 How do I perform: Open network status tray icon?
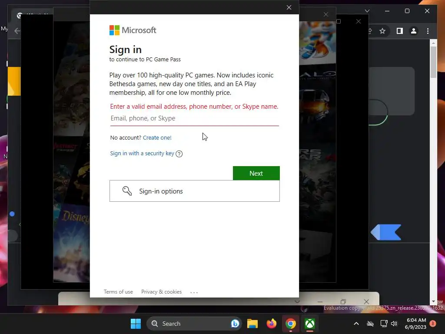pos(384,324)
